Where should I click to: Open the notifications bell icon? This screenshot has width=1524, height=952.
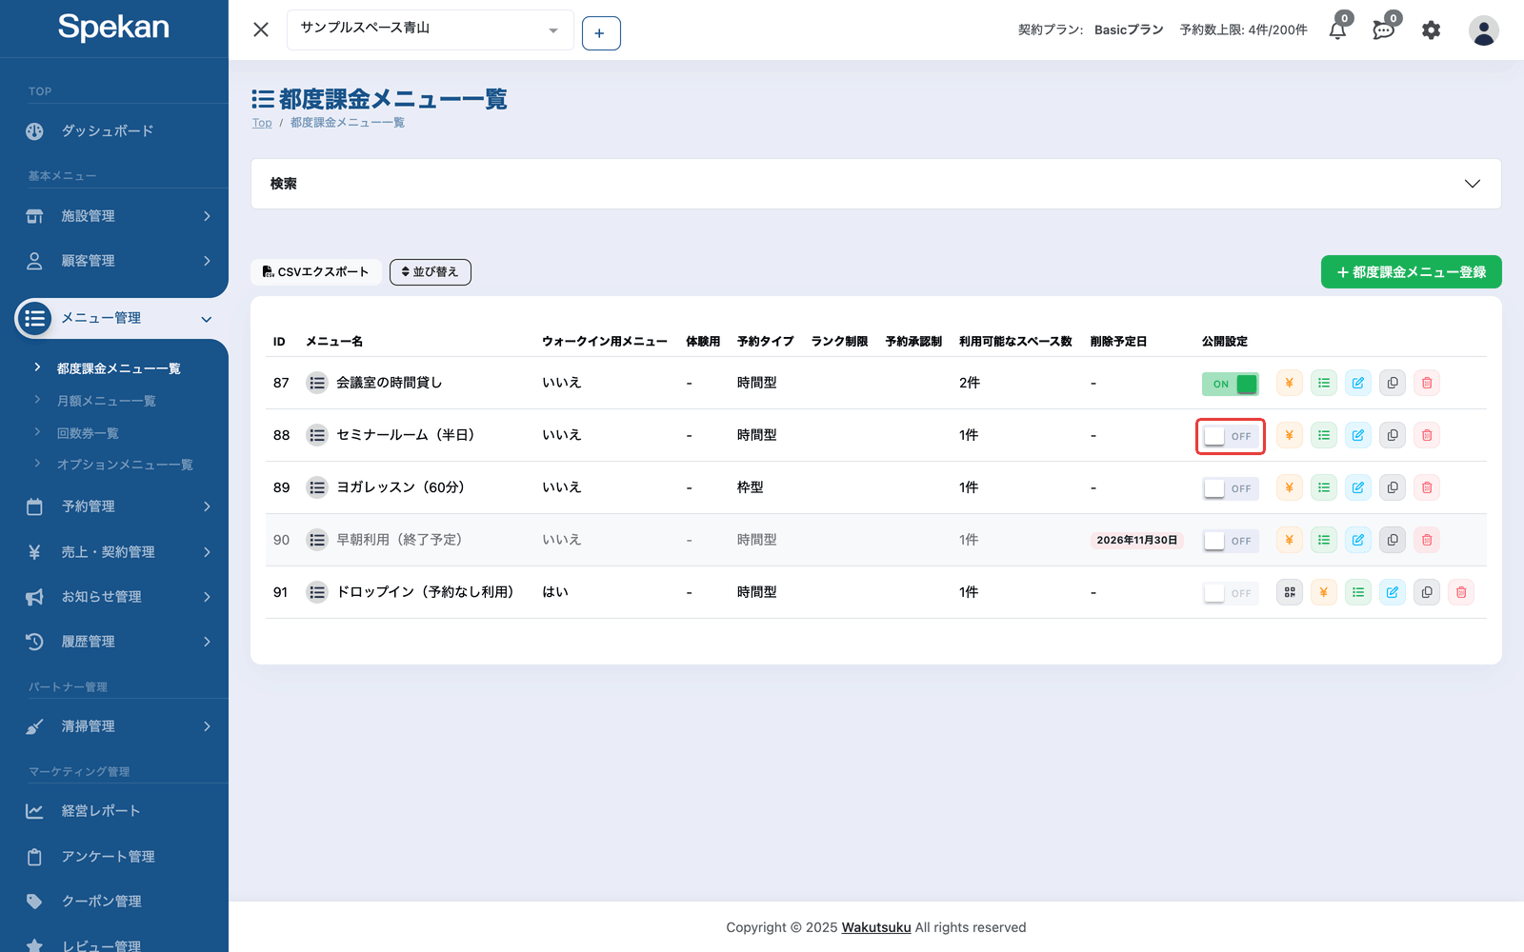point(1338,30)
